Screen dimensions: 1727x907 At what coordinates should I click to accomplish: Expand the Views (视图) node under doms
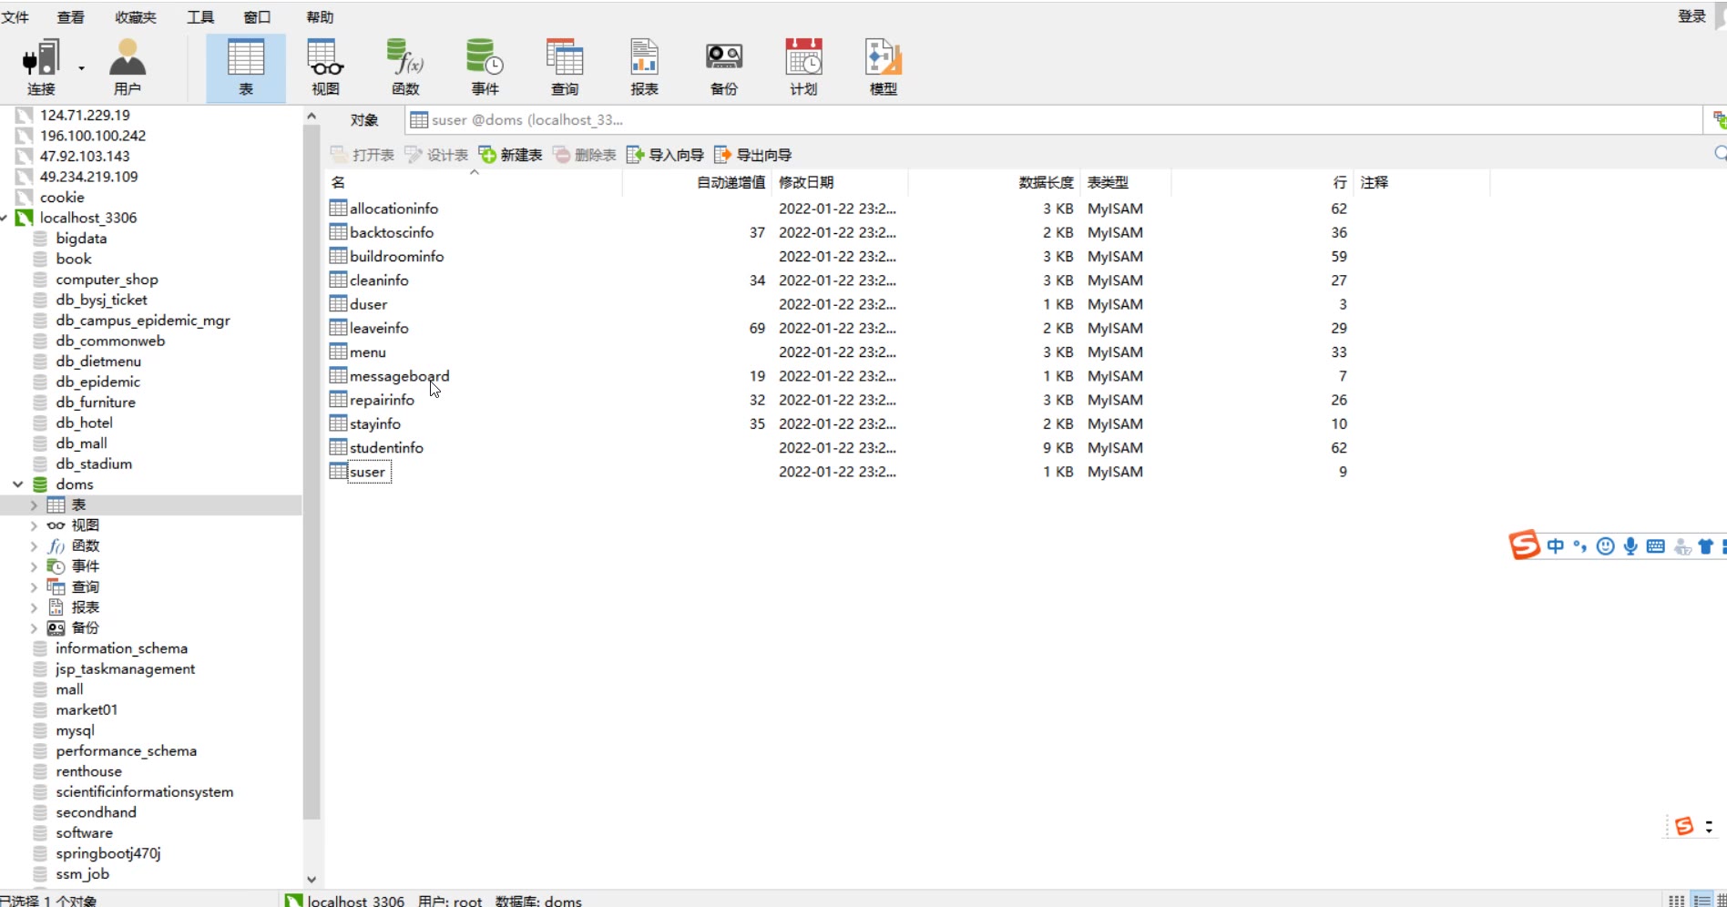pyautogui.click(x=34, y=525)
